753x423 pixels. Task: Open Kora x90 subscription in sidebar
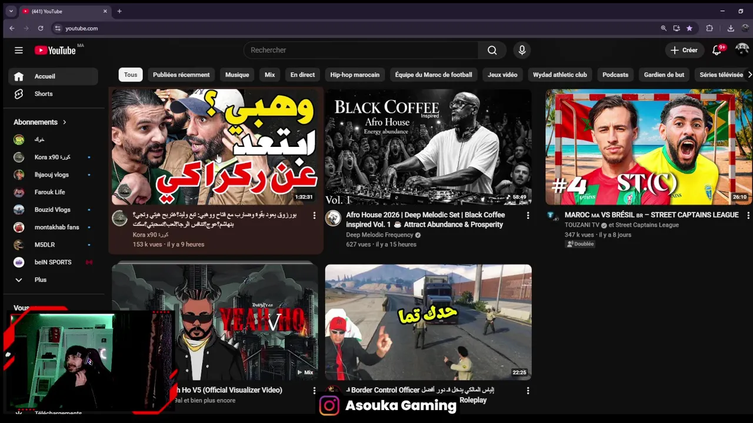pyautogui.click(x=53, y=157)
